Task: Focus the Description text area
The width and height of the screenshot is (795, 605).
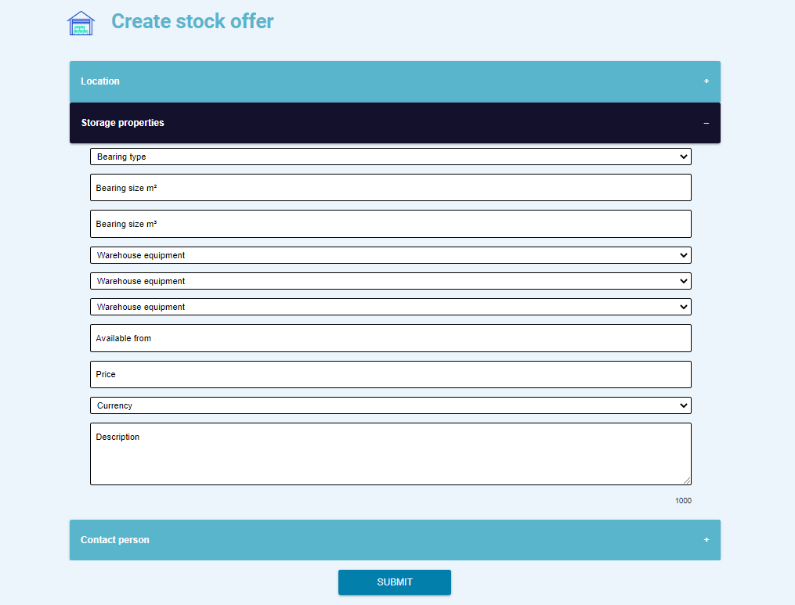Action: pyautogui.click(x=391, y=454)
